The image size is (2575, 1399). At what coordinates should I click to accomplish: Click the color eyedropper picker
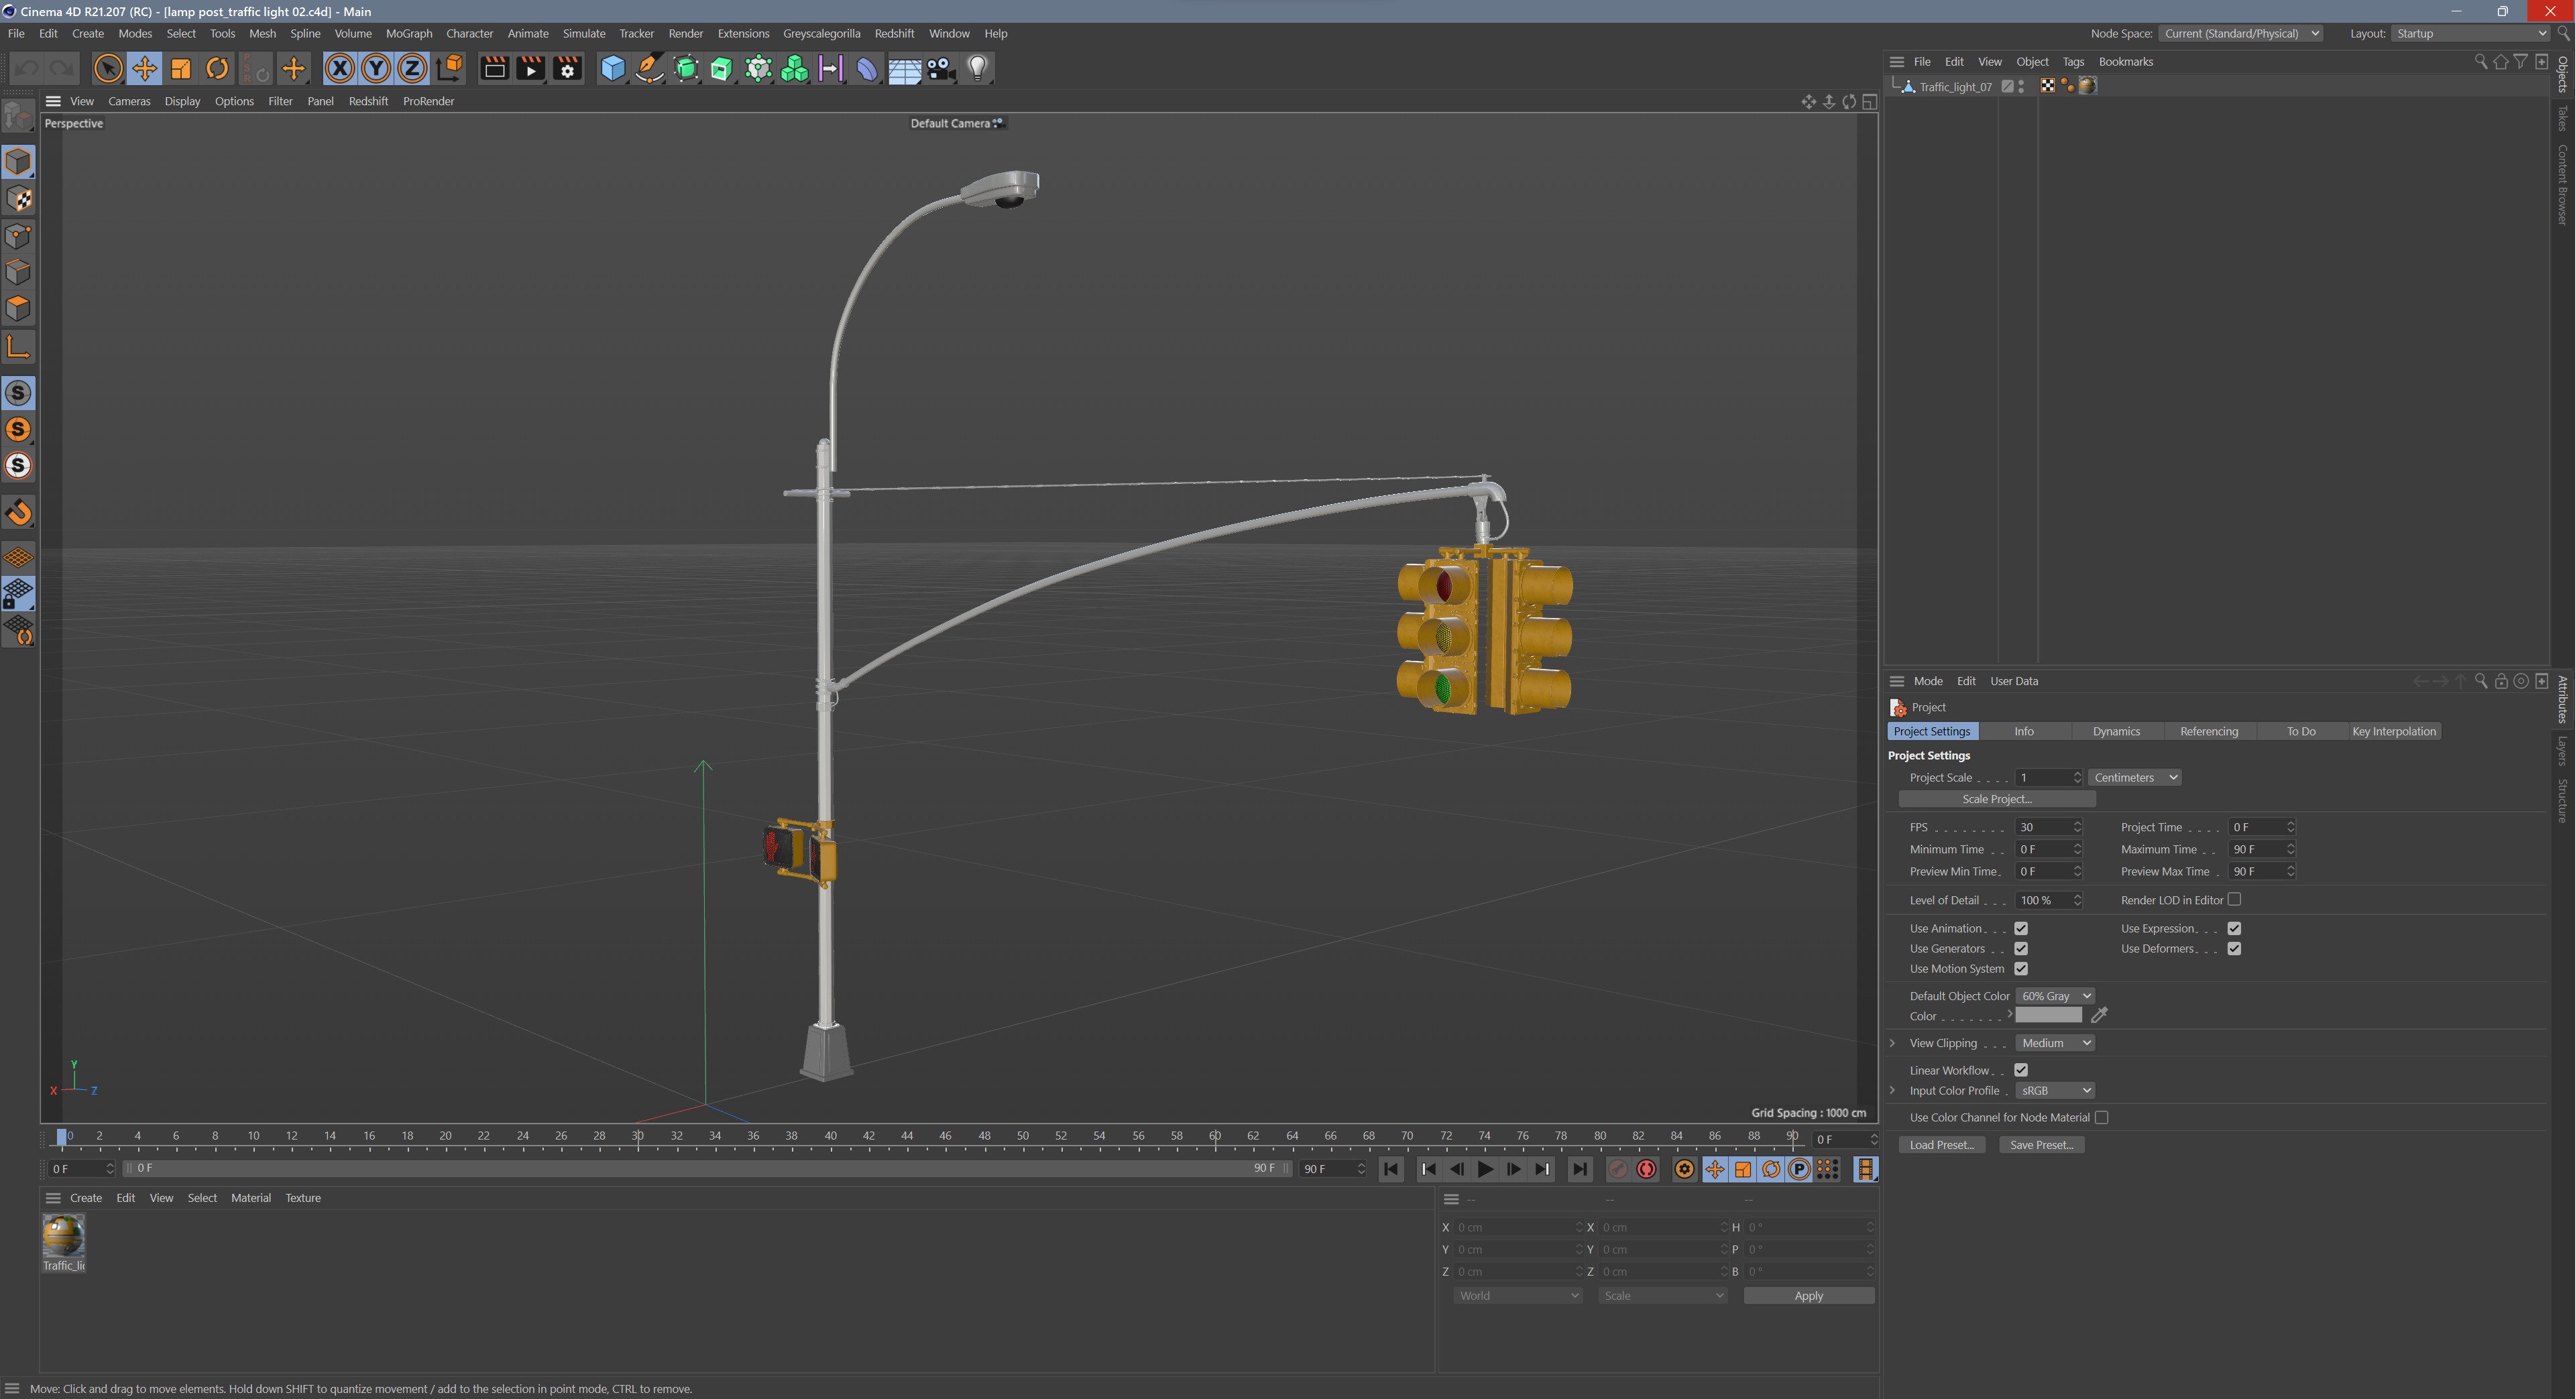tap(2099, 1016)
